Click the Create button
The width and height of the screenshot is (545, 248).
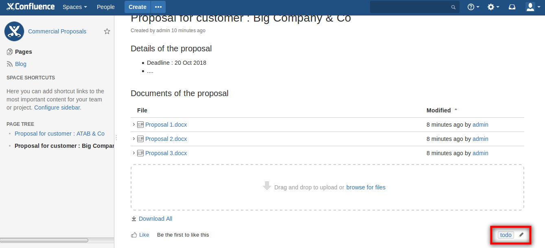coord(138,7)
